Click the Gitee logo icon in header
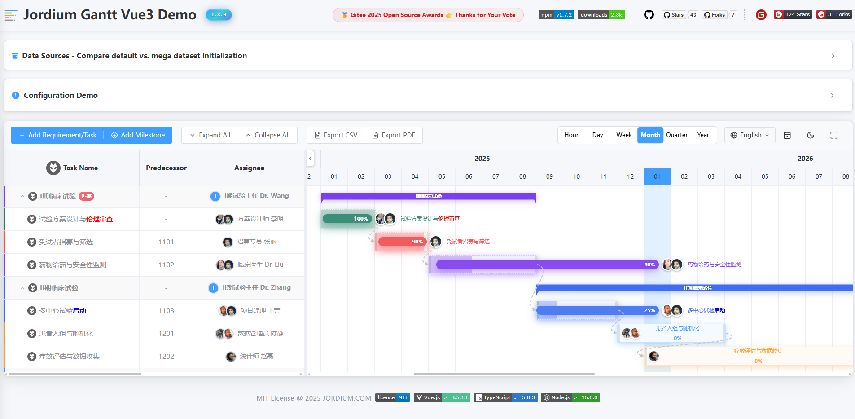Image resolution: width=855 pixels, height=419 pixels. [x=761, y=14]
